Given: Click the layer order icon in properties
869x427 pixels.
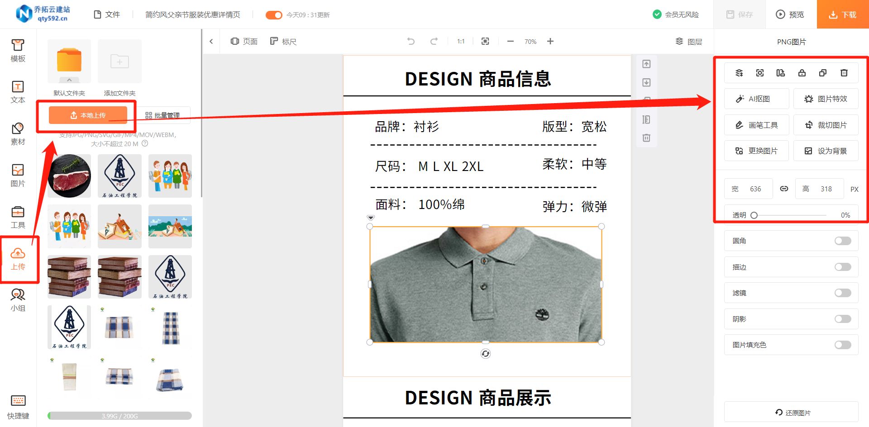Looking at the screenshot, I should [739, 73].
